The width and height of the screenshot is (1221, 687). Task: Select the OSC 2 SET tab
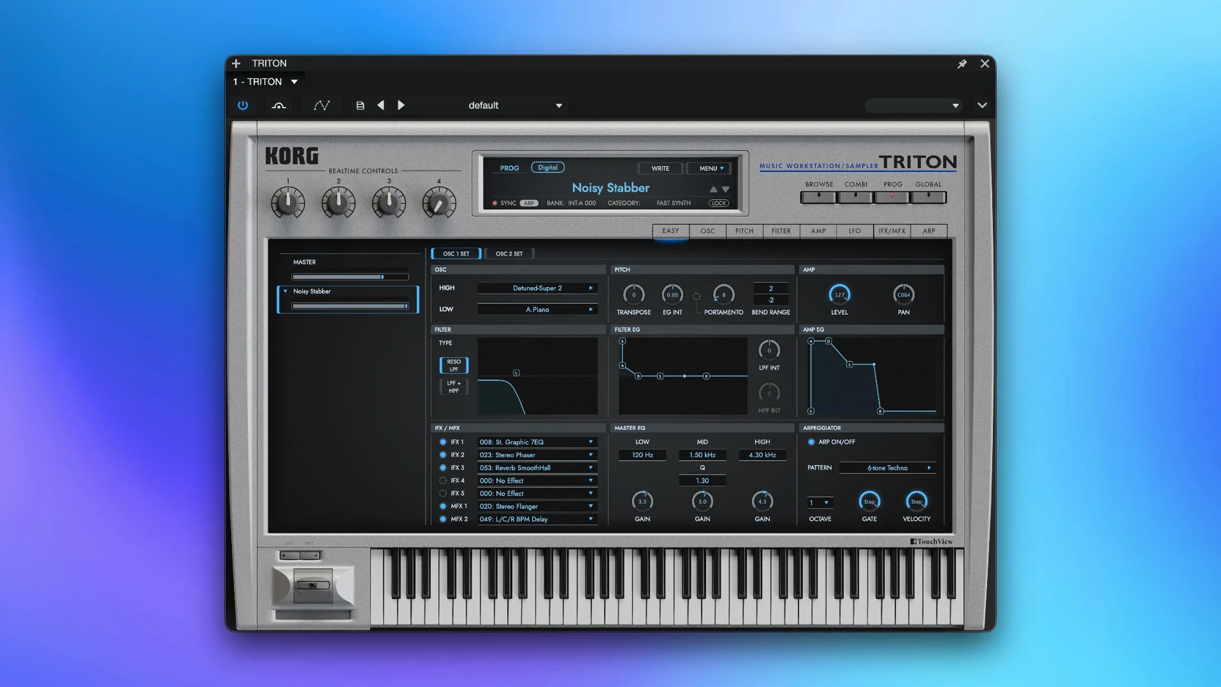point(509,254)
